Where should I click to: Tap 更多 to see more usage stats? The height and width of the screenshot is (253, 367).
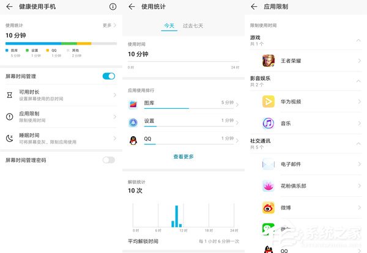point(109,25)
